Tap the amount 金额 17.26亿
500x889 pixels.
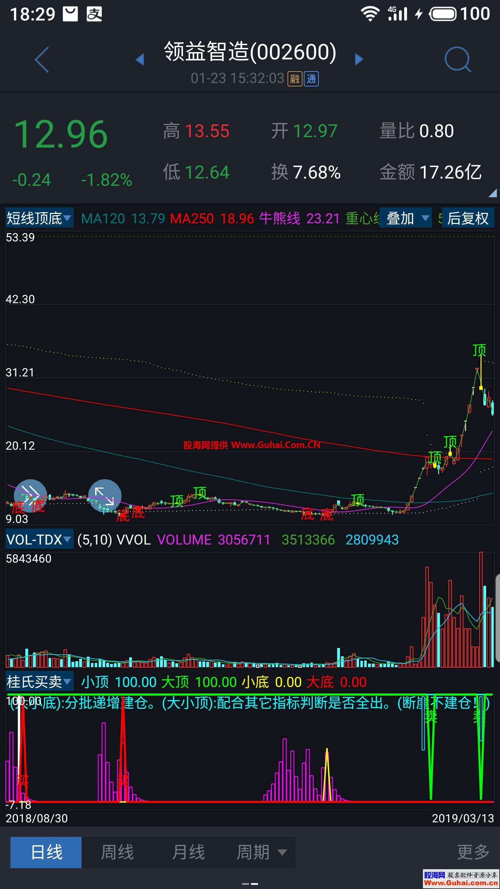(x=431, y=172)
